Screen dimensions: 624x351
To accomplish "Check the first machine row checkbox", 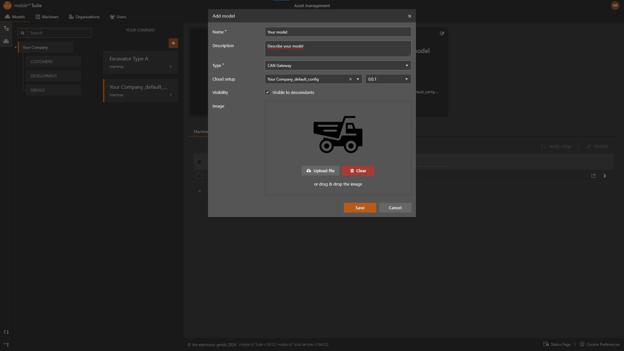I will pyautogui.click(x=200, y=176).
